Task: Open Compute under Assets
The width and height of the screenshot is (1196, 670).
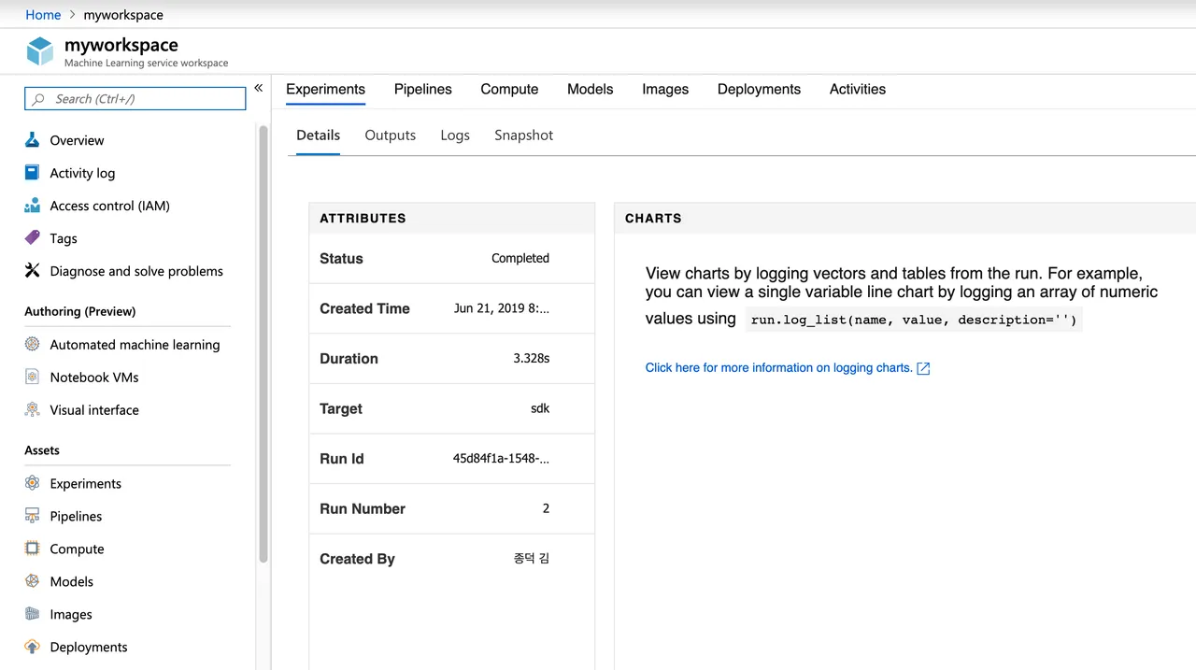Action: (x=77, y=549)
